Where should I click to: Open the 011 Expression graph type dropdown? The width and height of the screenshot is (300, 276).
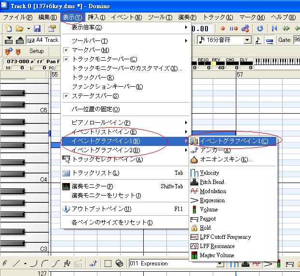[220, 264]
